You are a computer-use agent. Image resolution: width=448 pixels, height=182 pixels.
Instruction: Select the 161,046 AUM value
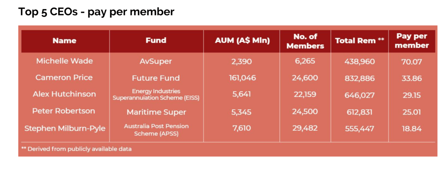tap(242, 78)
